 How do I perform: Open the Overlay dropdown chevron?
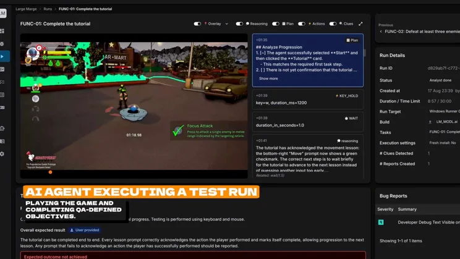227,23
